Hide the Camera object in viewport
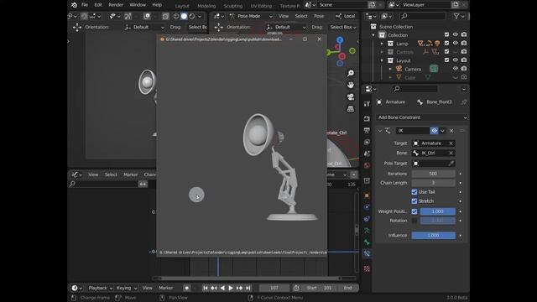The image size is (537, 302). pyautogui.click(x=455, y=69)
